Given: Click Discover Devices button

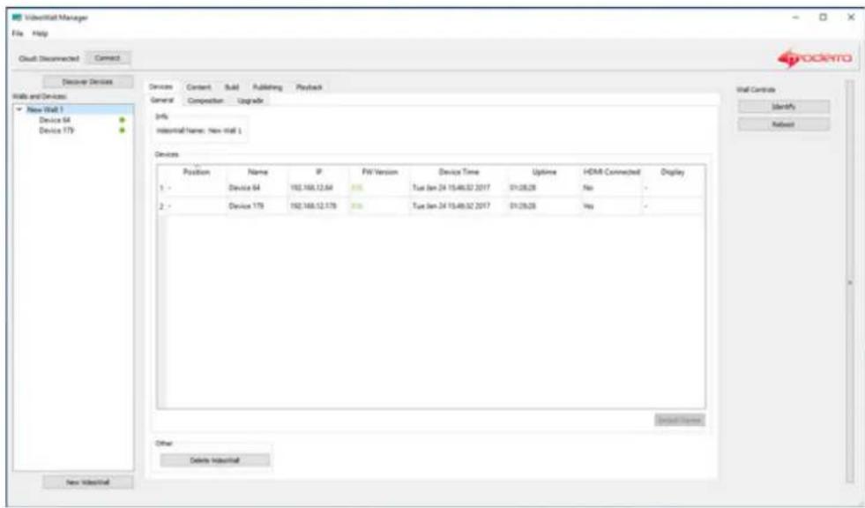Looking at the screenshot, I should click(87, 82).
